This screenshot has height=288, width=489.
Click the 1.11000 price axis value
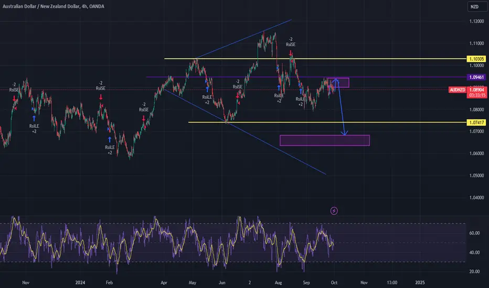pos(476,43)
